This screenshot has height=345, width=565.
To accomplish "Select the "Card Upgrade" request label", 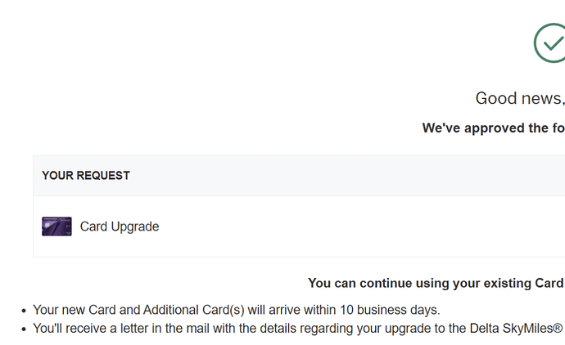I will coord(119,226).
